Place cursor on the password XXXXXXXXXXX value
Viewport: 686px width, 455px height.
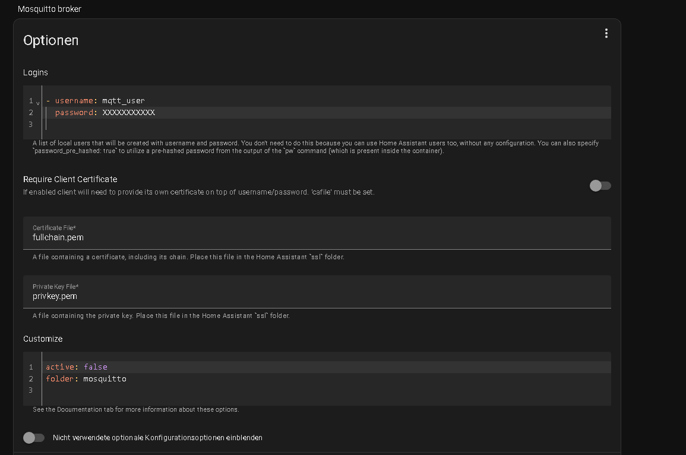[129, 113]
